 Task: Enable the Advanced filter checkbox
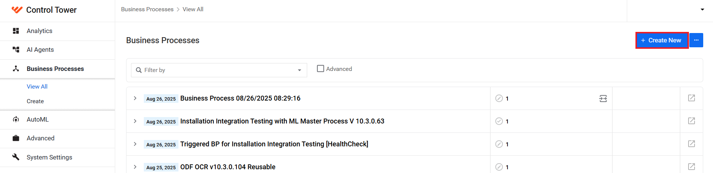click(320, 69)
